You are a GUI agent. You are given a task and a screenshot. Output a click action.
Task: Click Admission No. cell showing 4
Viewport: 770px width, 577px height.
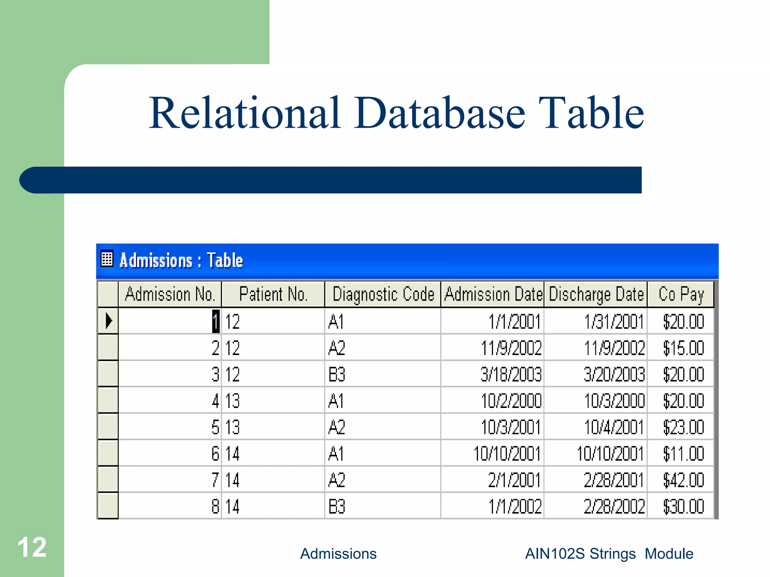[x=170, y=400]
